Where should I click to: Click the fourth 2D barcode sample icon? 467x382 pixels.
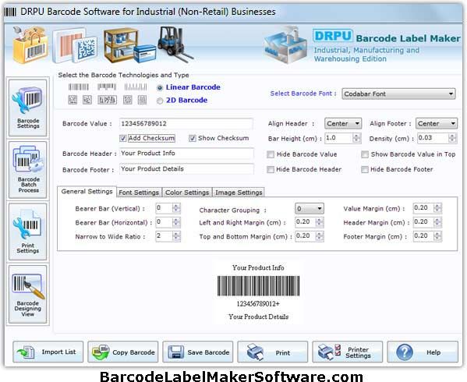point(128,100)
